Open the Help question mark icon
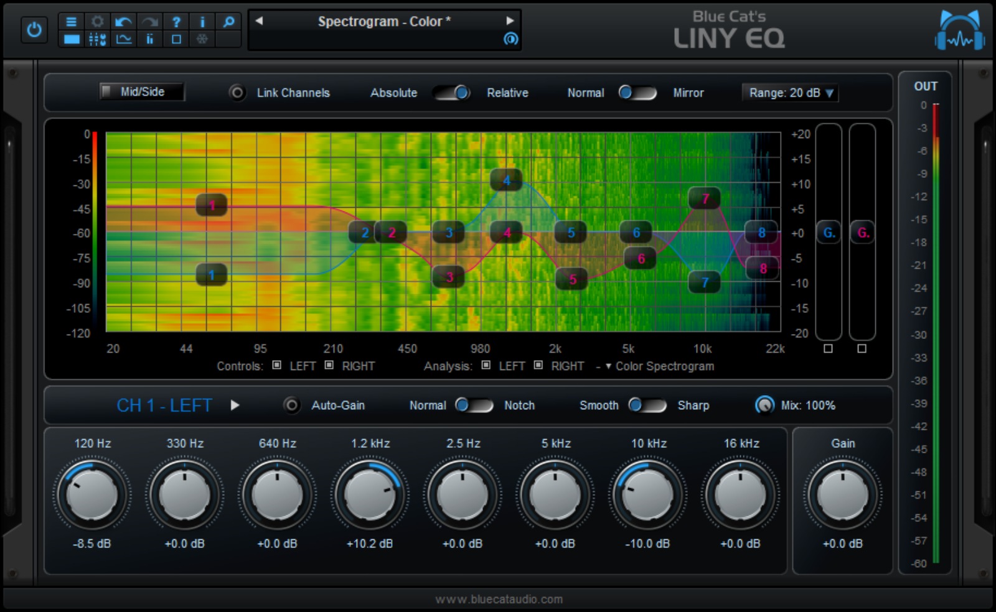This screenshot has width=996, height=612. (x=176, y=22)
